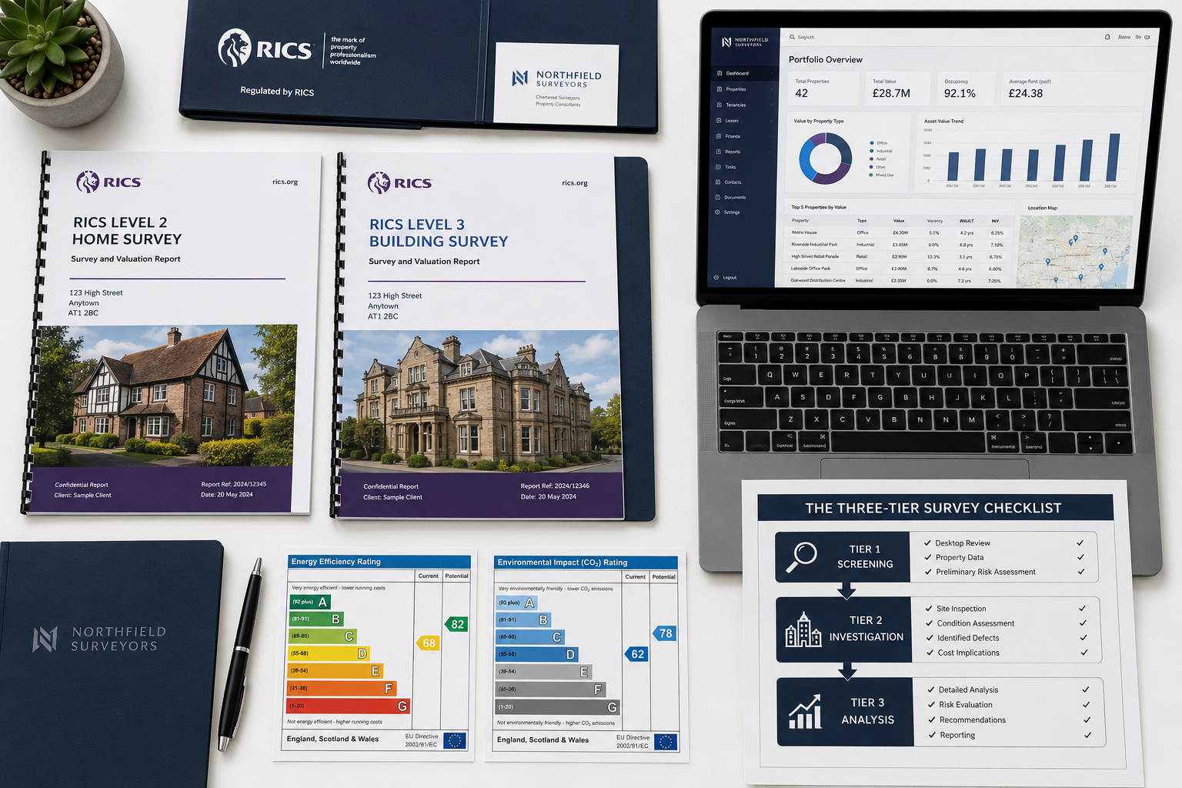The image size is (1182, 788).
Task: Open the Properties menu label in the sidebar
Action: [736, 89]
